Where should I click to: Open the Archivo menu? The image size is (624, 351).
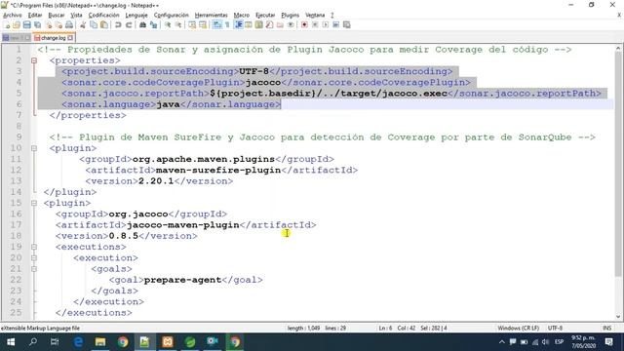coord(13,16)
